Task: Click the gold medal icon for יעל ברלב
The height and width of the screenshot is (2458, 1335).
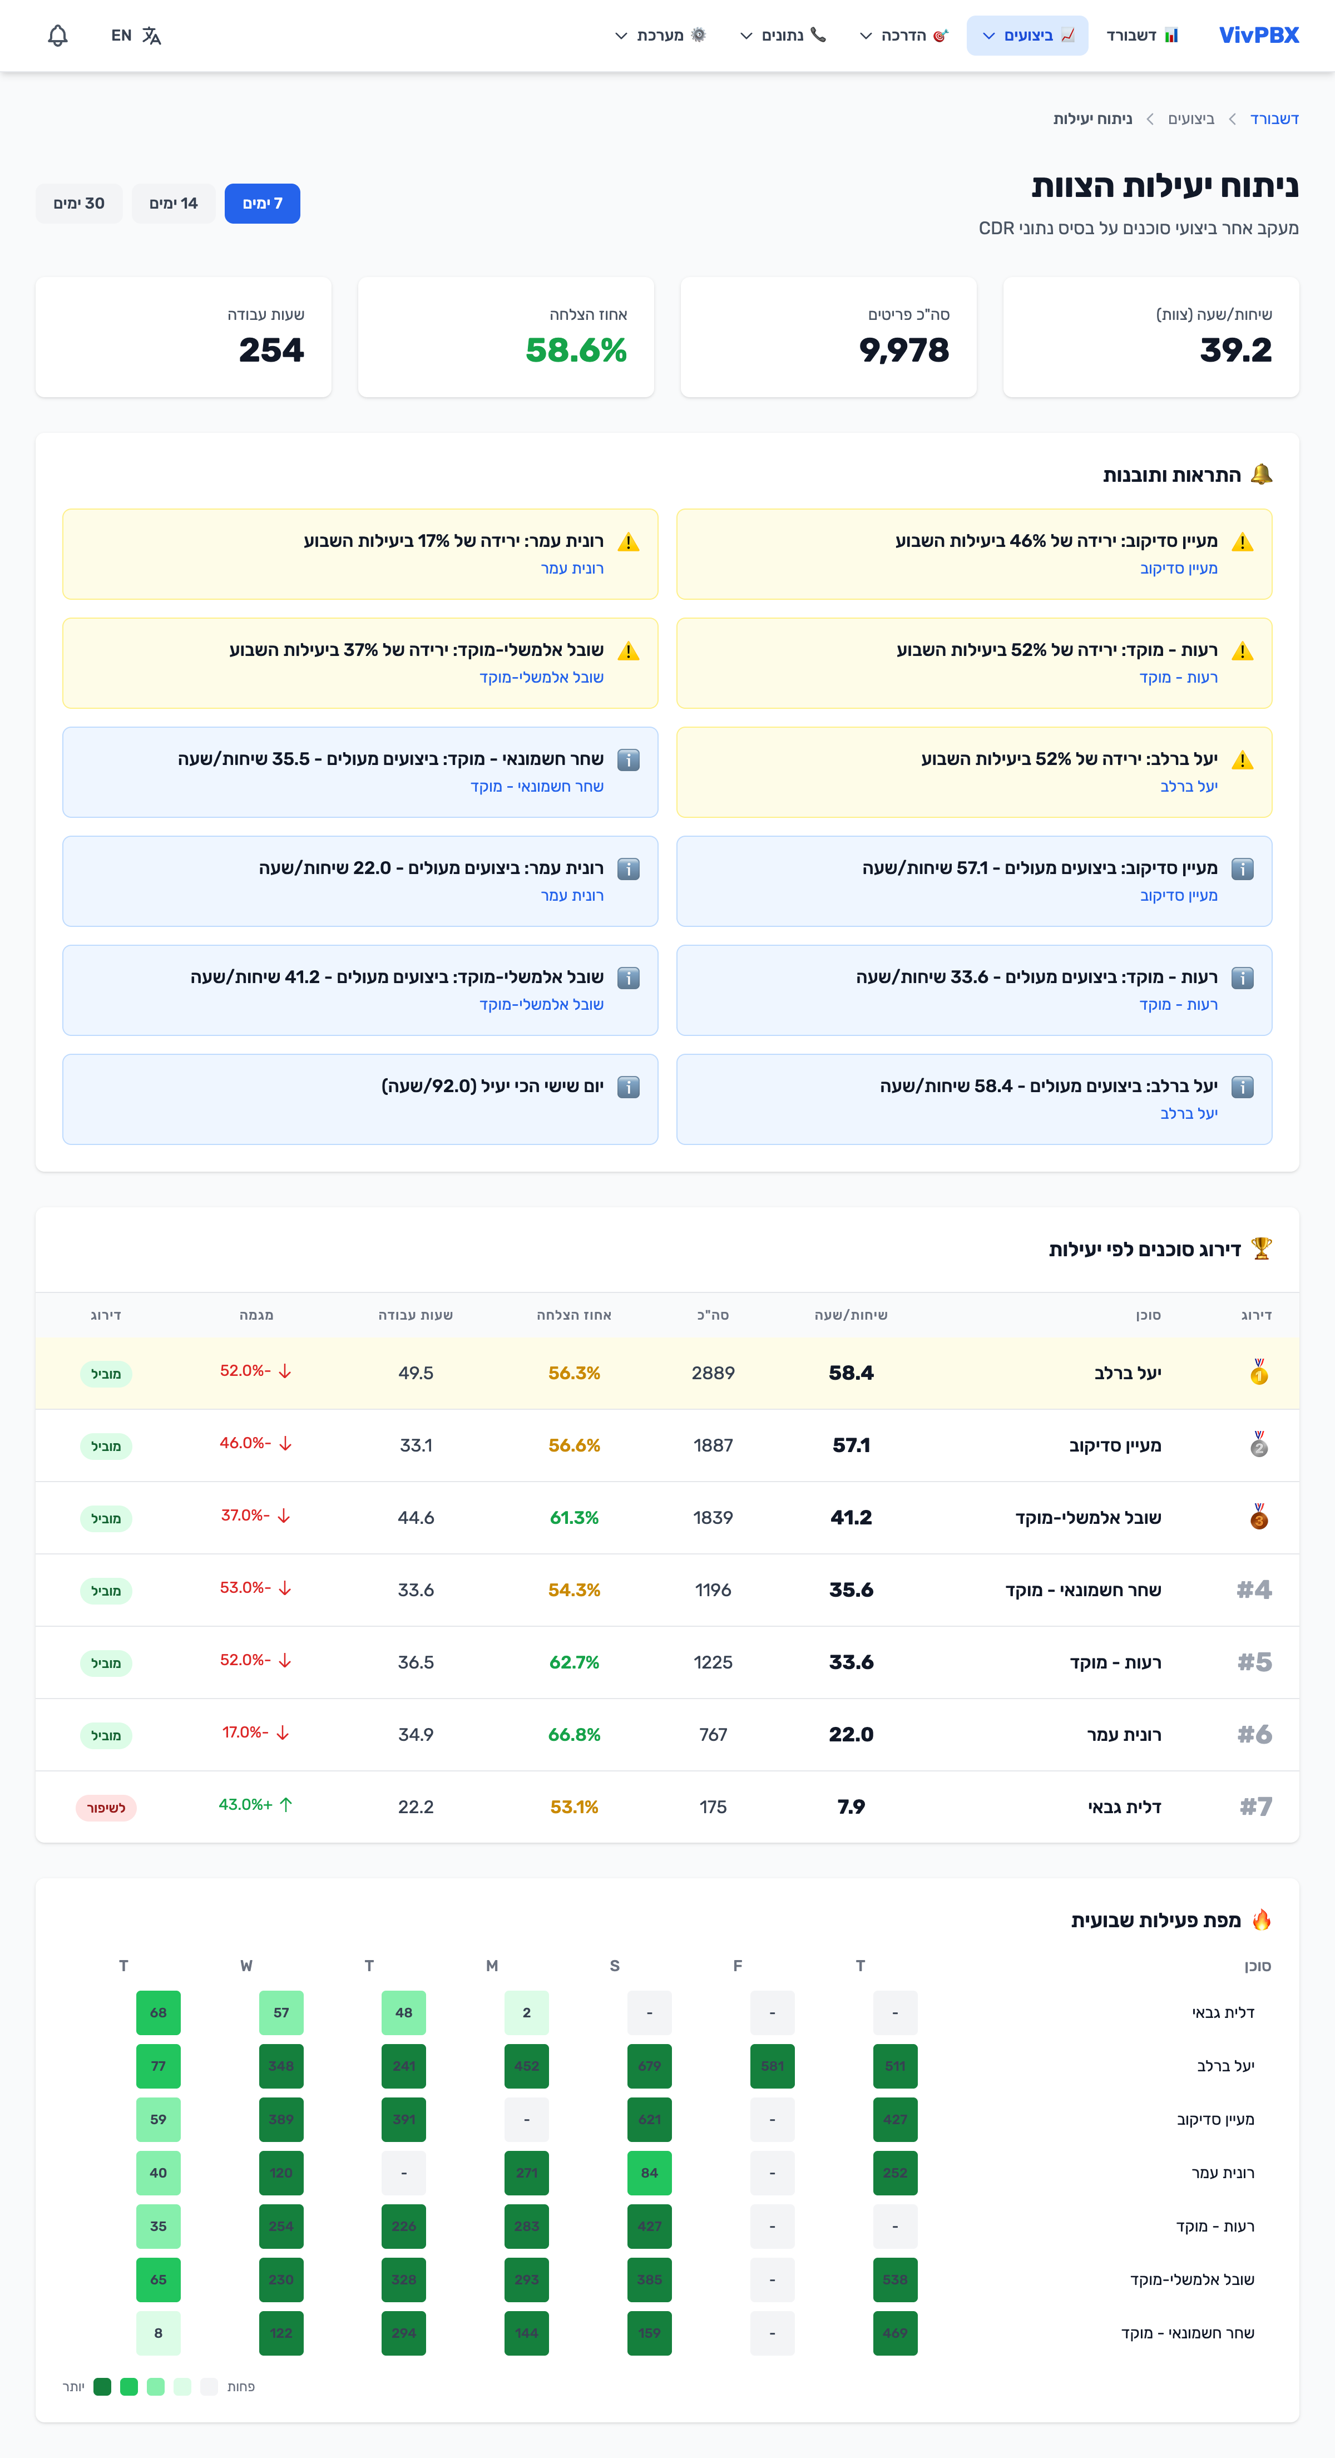Action: (1259, 1372)
